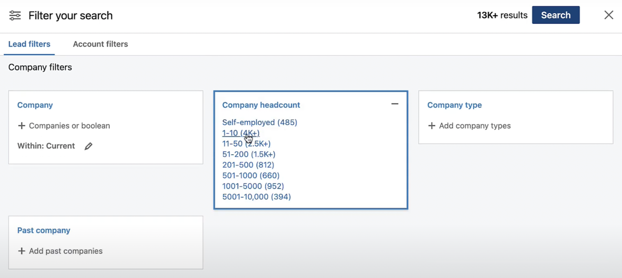The height and width of the screenshot is (278, 622).
Task: Close the filter panel with the X
Action: click(x=609, y=15)
